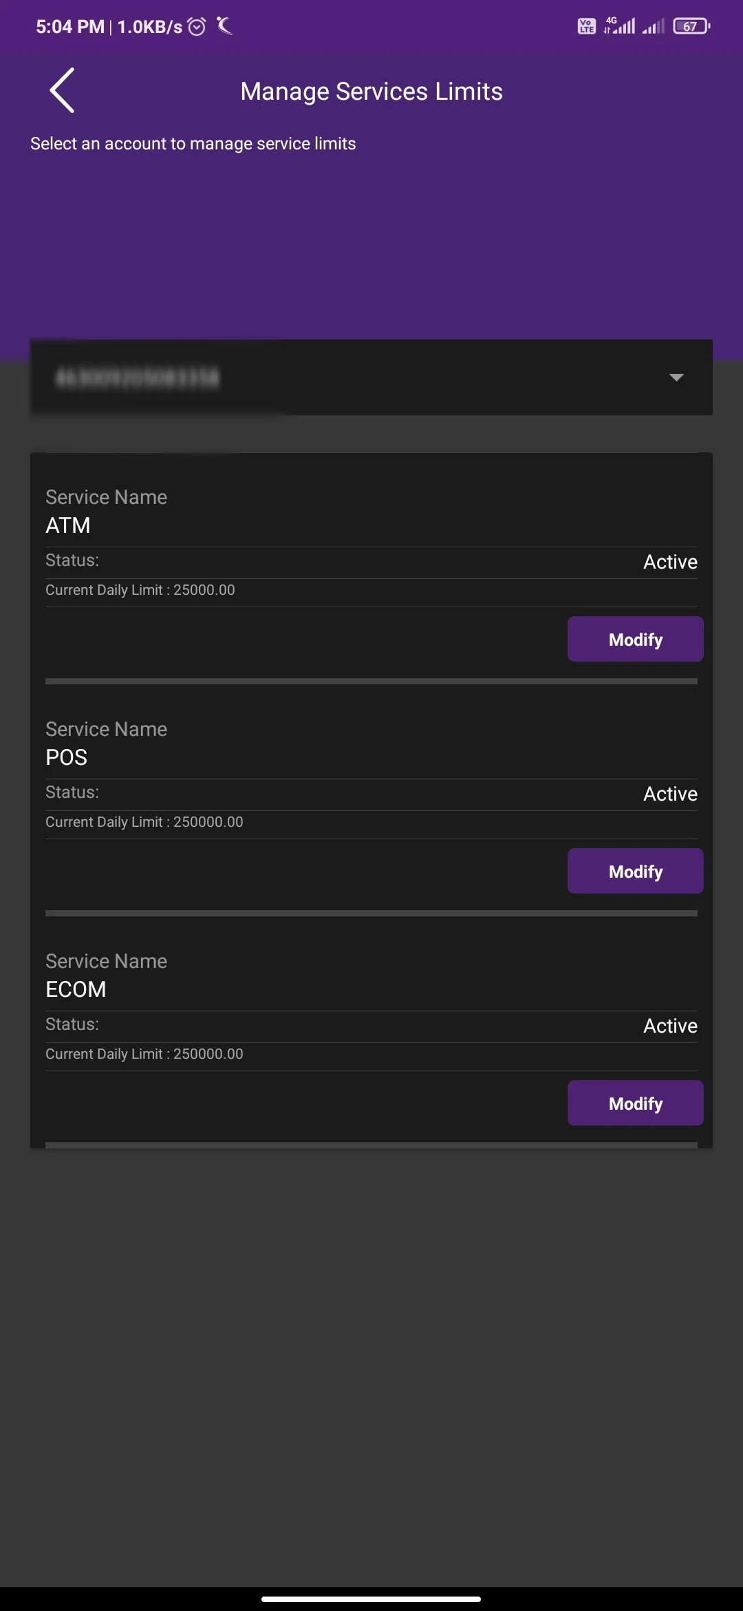Tap the Active status for ECOM
This screenshot has height=1611, width=743.
tap(670, 1026)
